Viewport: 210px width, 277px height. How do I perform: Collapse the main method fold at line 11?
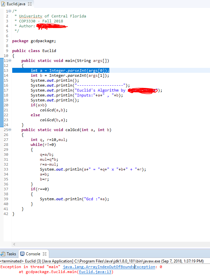pyautogui.click(x=10, y=61)
